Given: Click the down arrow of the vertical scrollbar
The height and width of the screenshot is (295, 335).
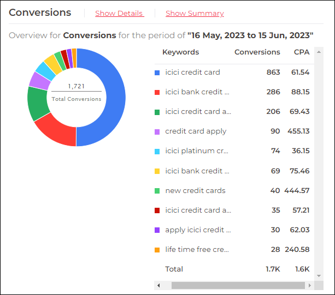Looking at the screenshot, I should (x=319, y=276).
